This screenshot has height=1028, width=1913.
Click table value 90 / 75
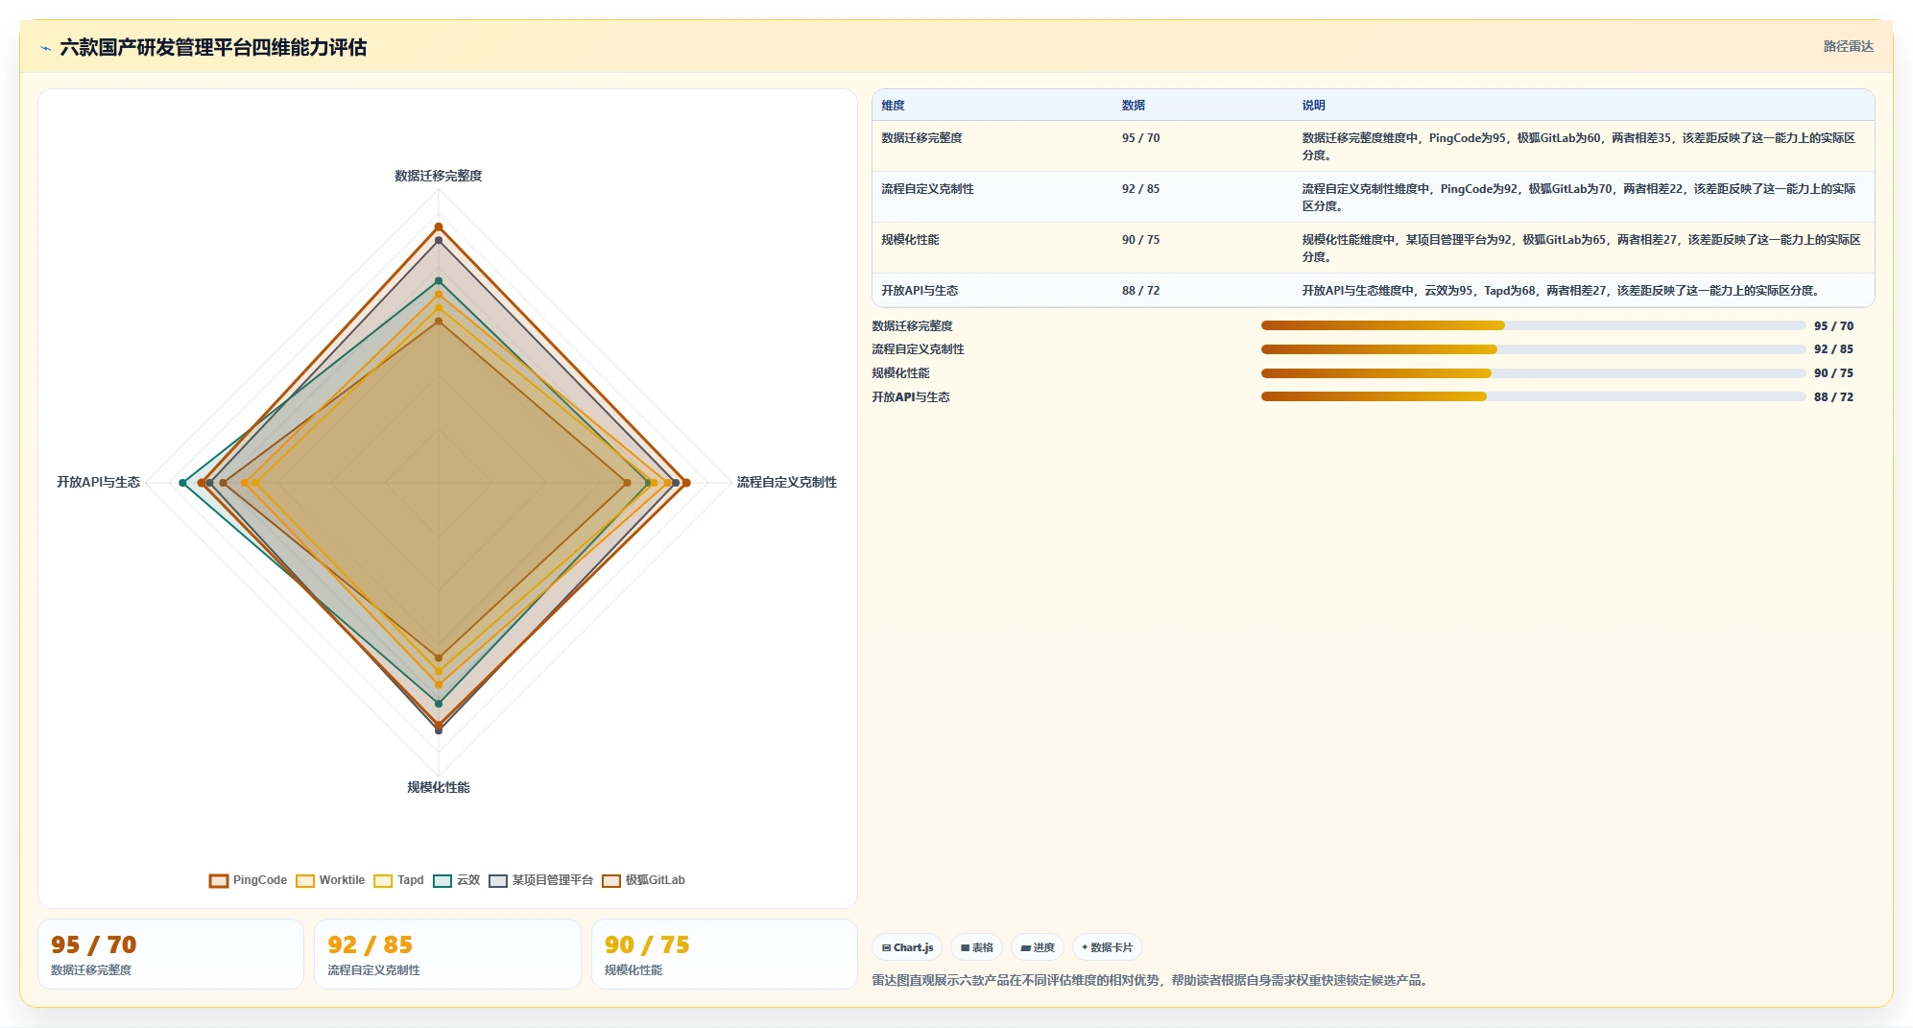coord(1140,240)
